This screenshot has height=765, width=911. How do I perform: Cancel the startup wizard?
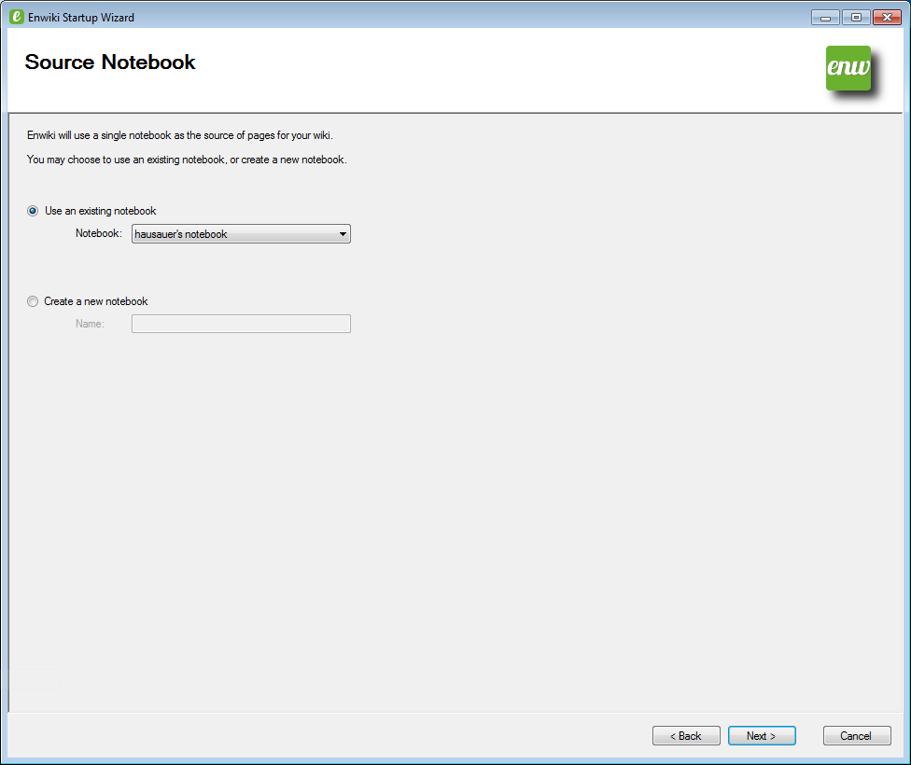click(857, 736)
